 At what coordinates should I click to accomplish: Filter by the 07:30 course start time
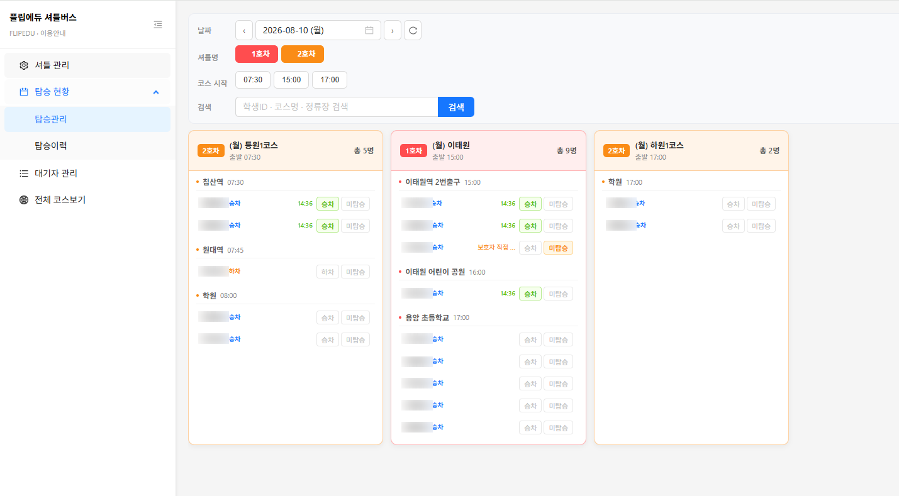(x=253, y=80)
